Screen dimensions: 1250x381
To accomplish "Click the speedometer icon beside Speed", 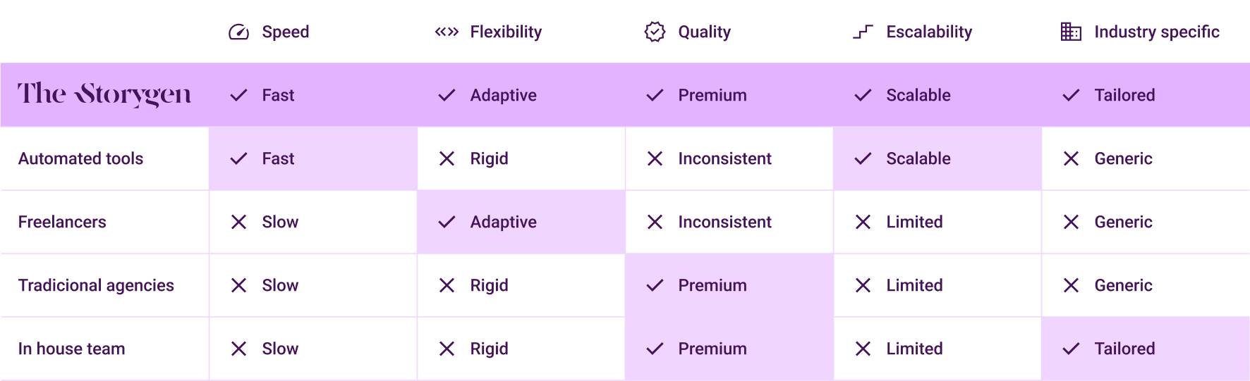I will tap(238, 32).
